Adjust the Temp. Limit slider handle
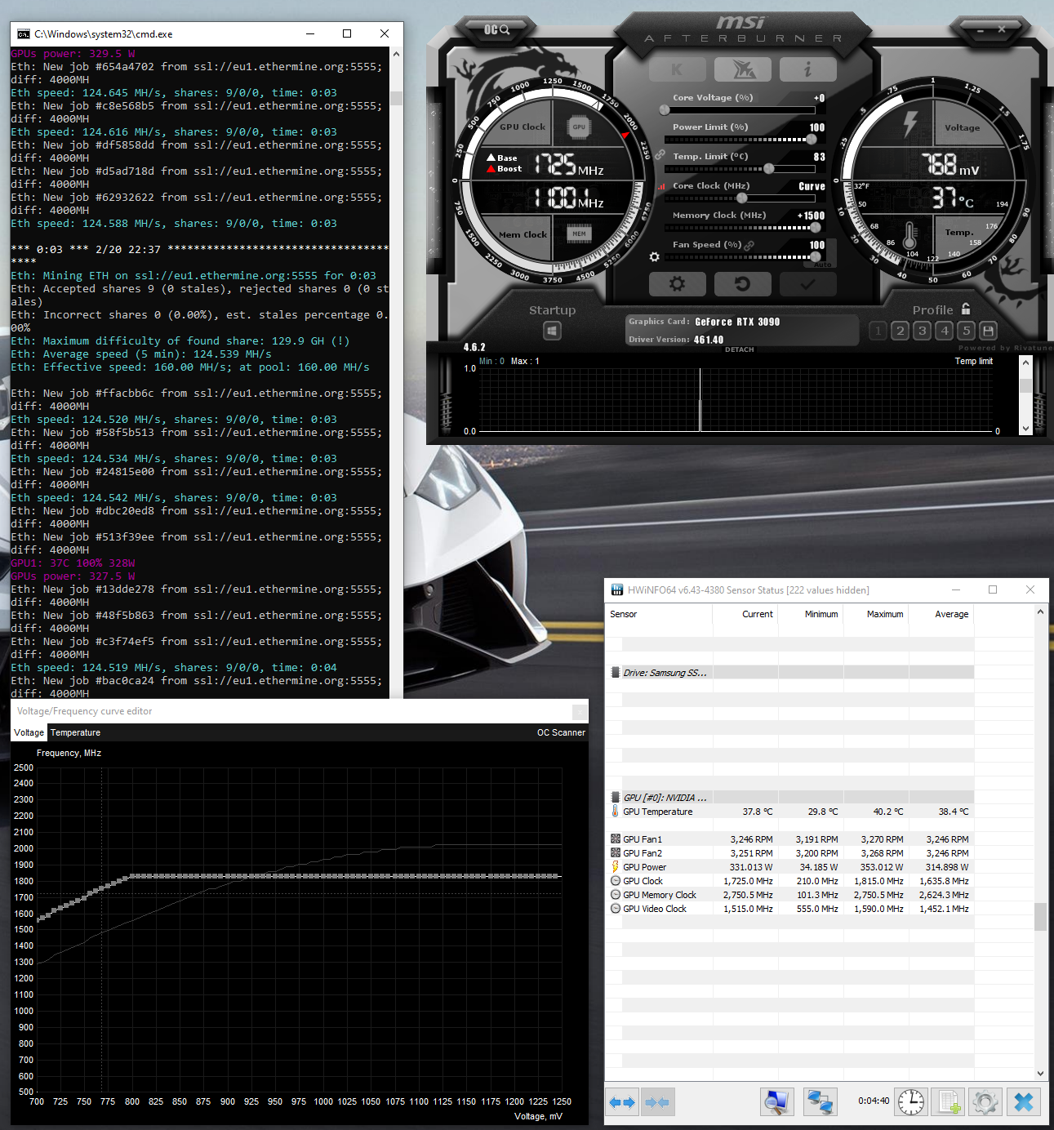Screen dimensions: 1054x1130 pos(768,169)
